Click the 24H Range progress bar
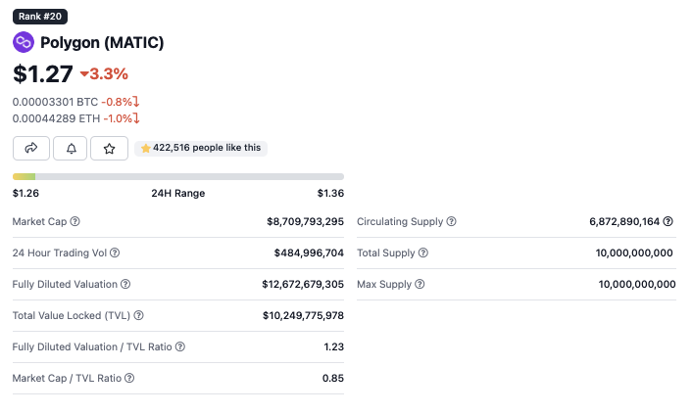Screen dimensions: 693x414 coord(178,176)
